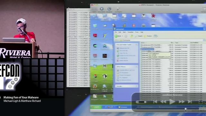The image size is (206, 116).
Task: Click the video seek bar playhead
Action: point(185,109)
